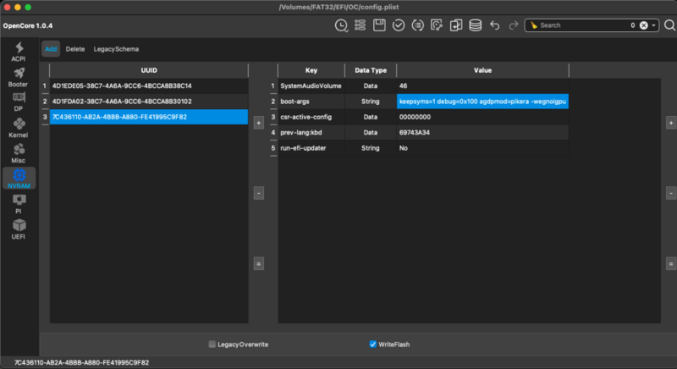Image resolution: width=677 pixels, height=369 pixels.
Task: Click the validate checkmark circle icon
Action: pos(399,25)
